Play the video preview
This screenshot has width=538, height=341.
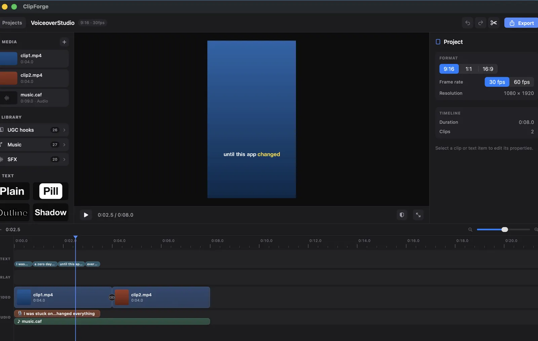tap(86, 215)
